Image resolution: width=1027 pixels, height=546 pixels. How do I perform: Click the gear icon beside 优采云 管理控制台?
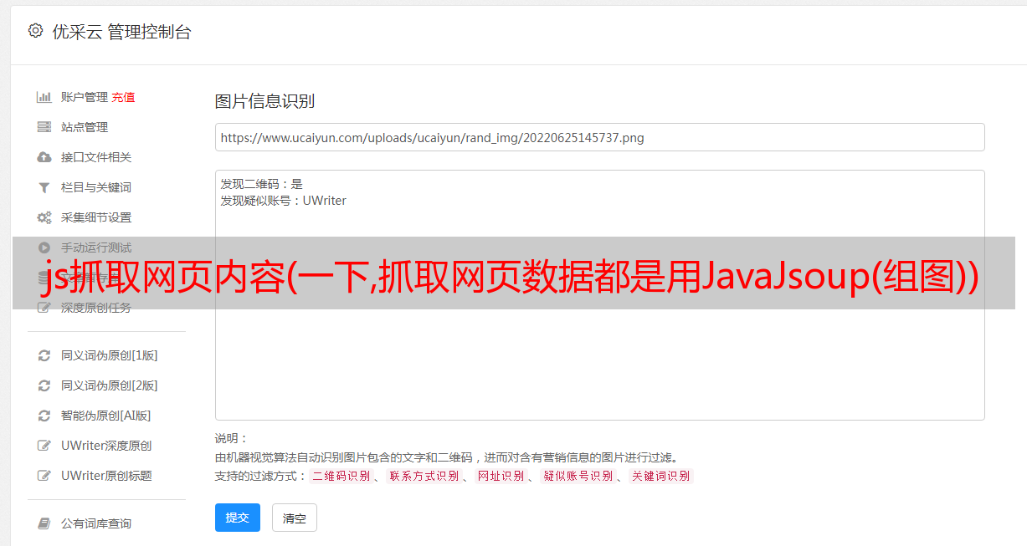[35, 31]
